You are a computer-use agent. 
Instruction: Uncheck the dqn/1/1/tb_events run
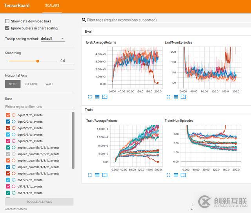[x=8, y=115]
